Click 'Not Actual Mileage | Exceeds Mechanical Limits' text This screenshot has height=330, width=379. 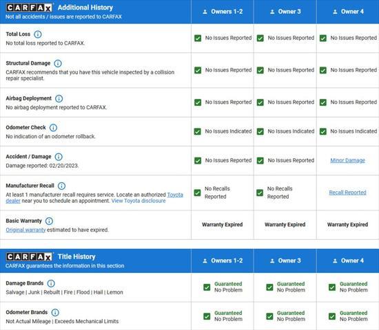coord(62,321)
